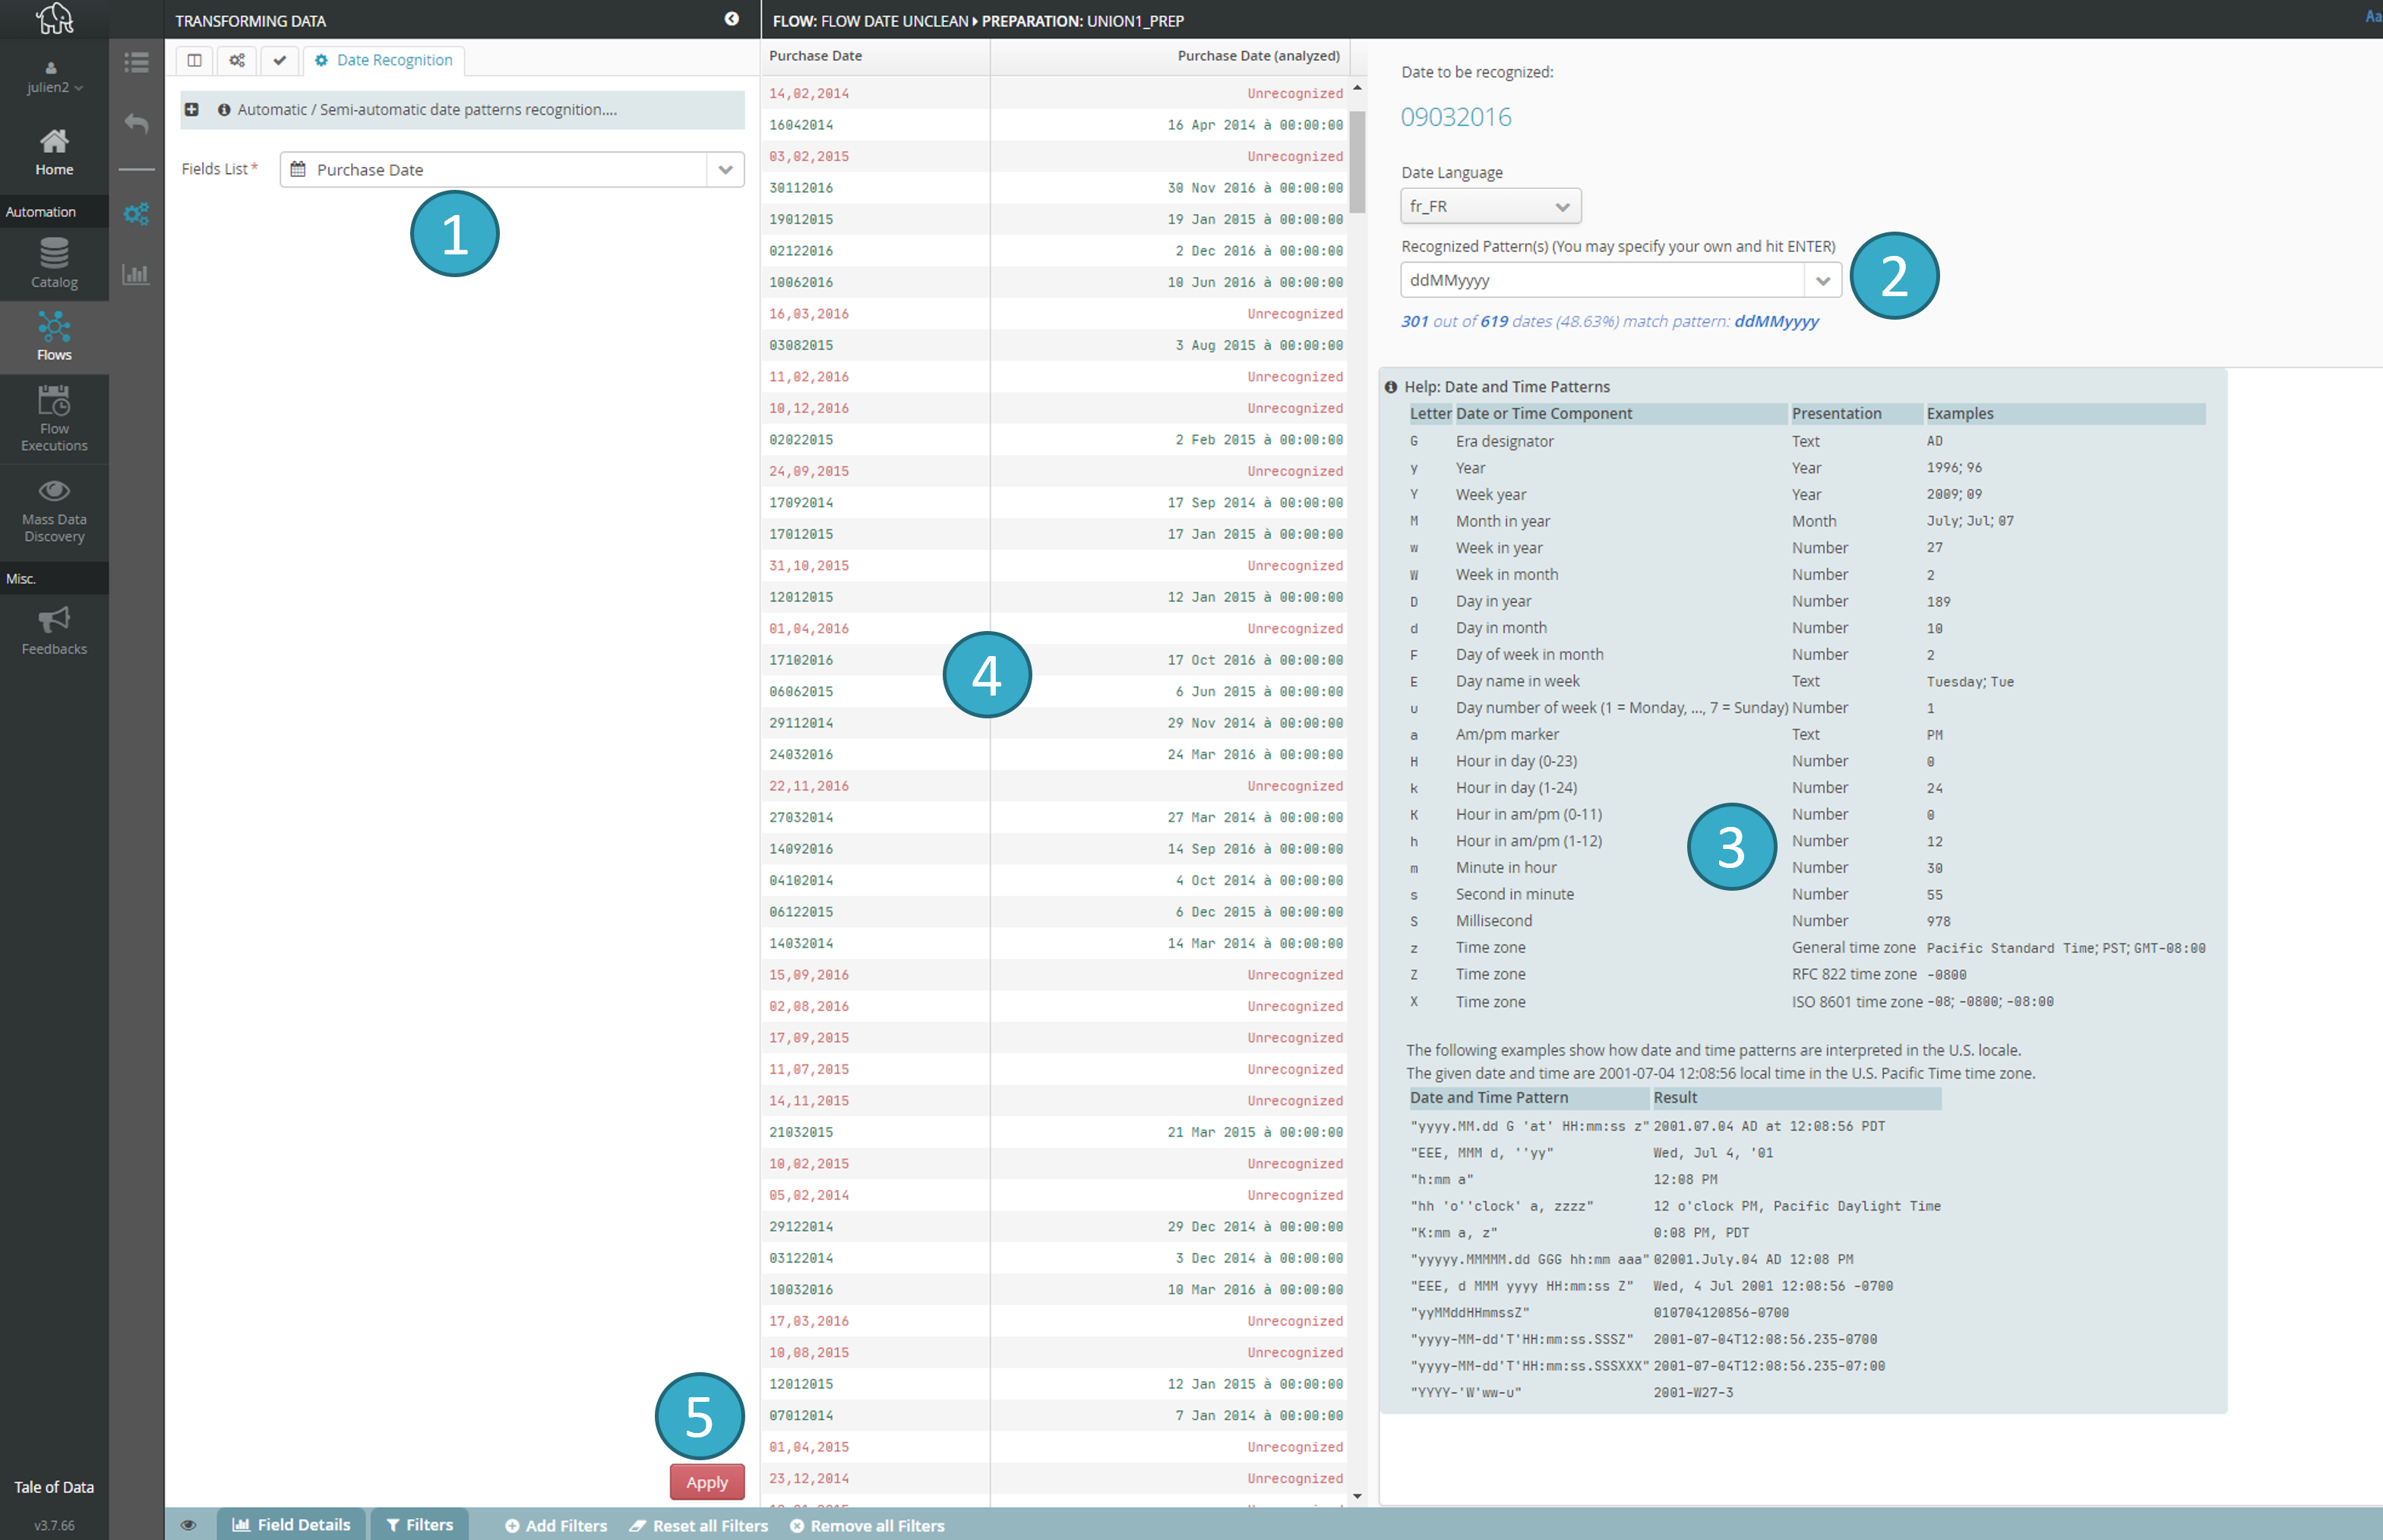Toggle the eye icon in bottom bar

[x=188, y=1525]
